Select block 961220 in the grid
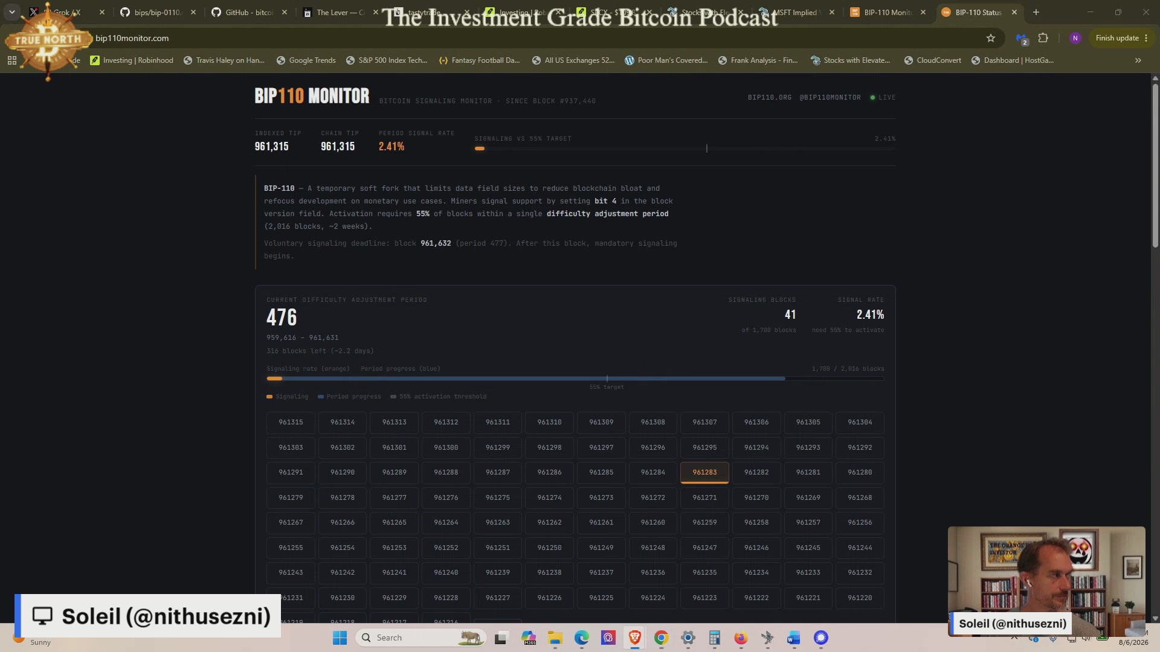Image resolution: width=1160 pixels, height=652 pixels. point(860,598)
